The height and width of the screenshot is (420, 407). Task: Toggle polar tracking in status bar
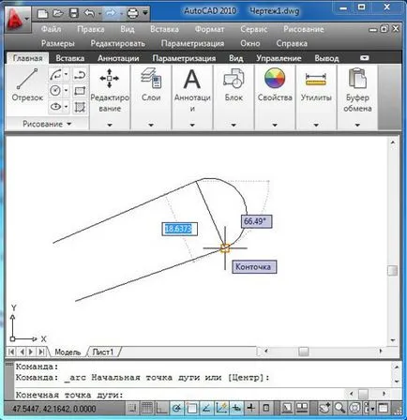tap(176, 408)
